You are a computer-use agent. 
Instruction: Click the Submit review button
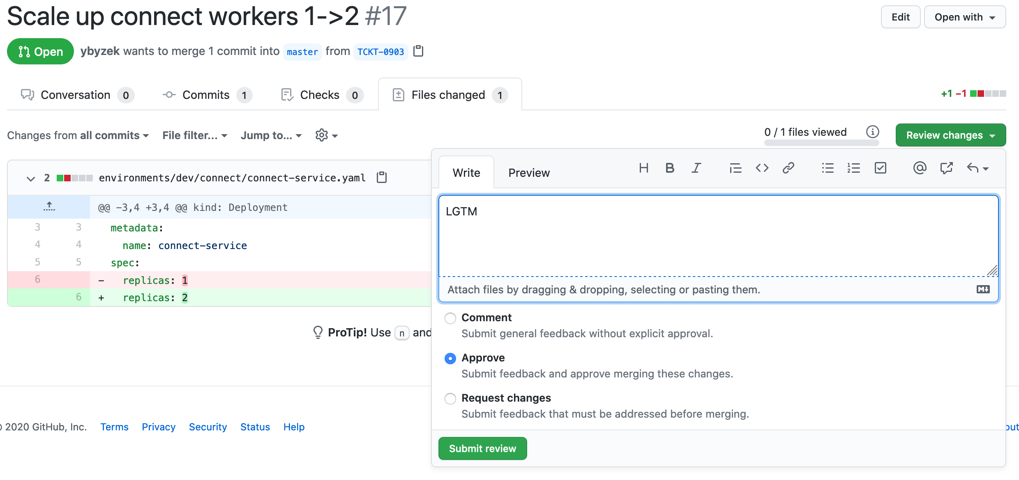[x=482, y=448]
